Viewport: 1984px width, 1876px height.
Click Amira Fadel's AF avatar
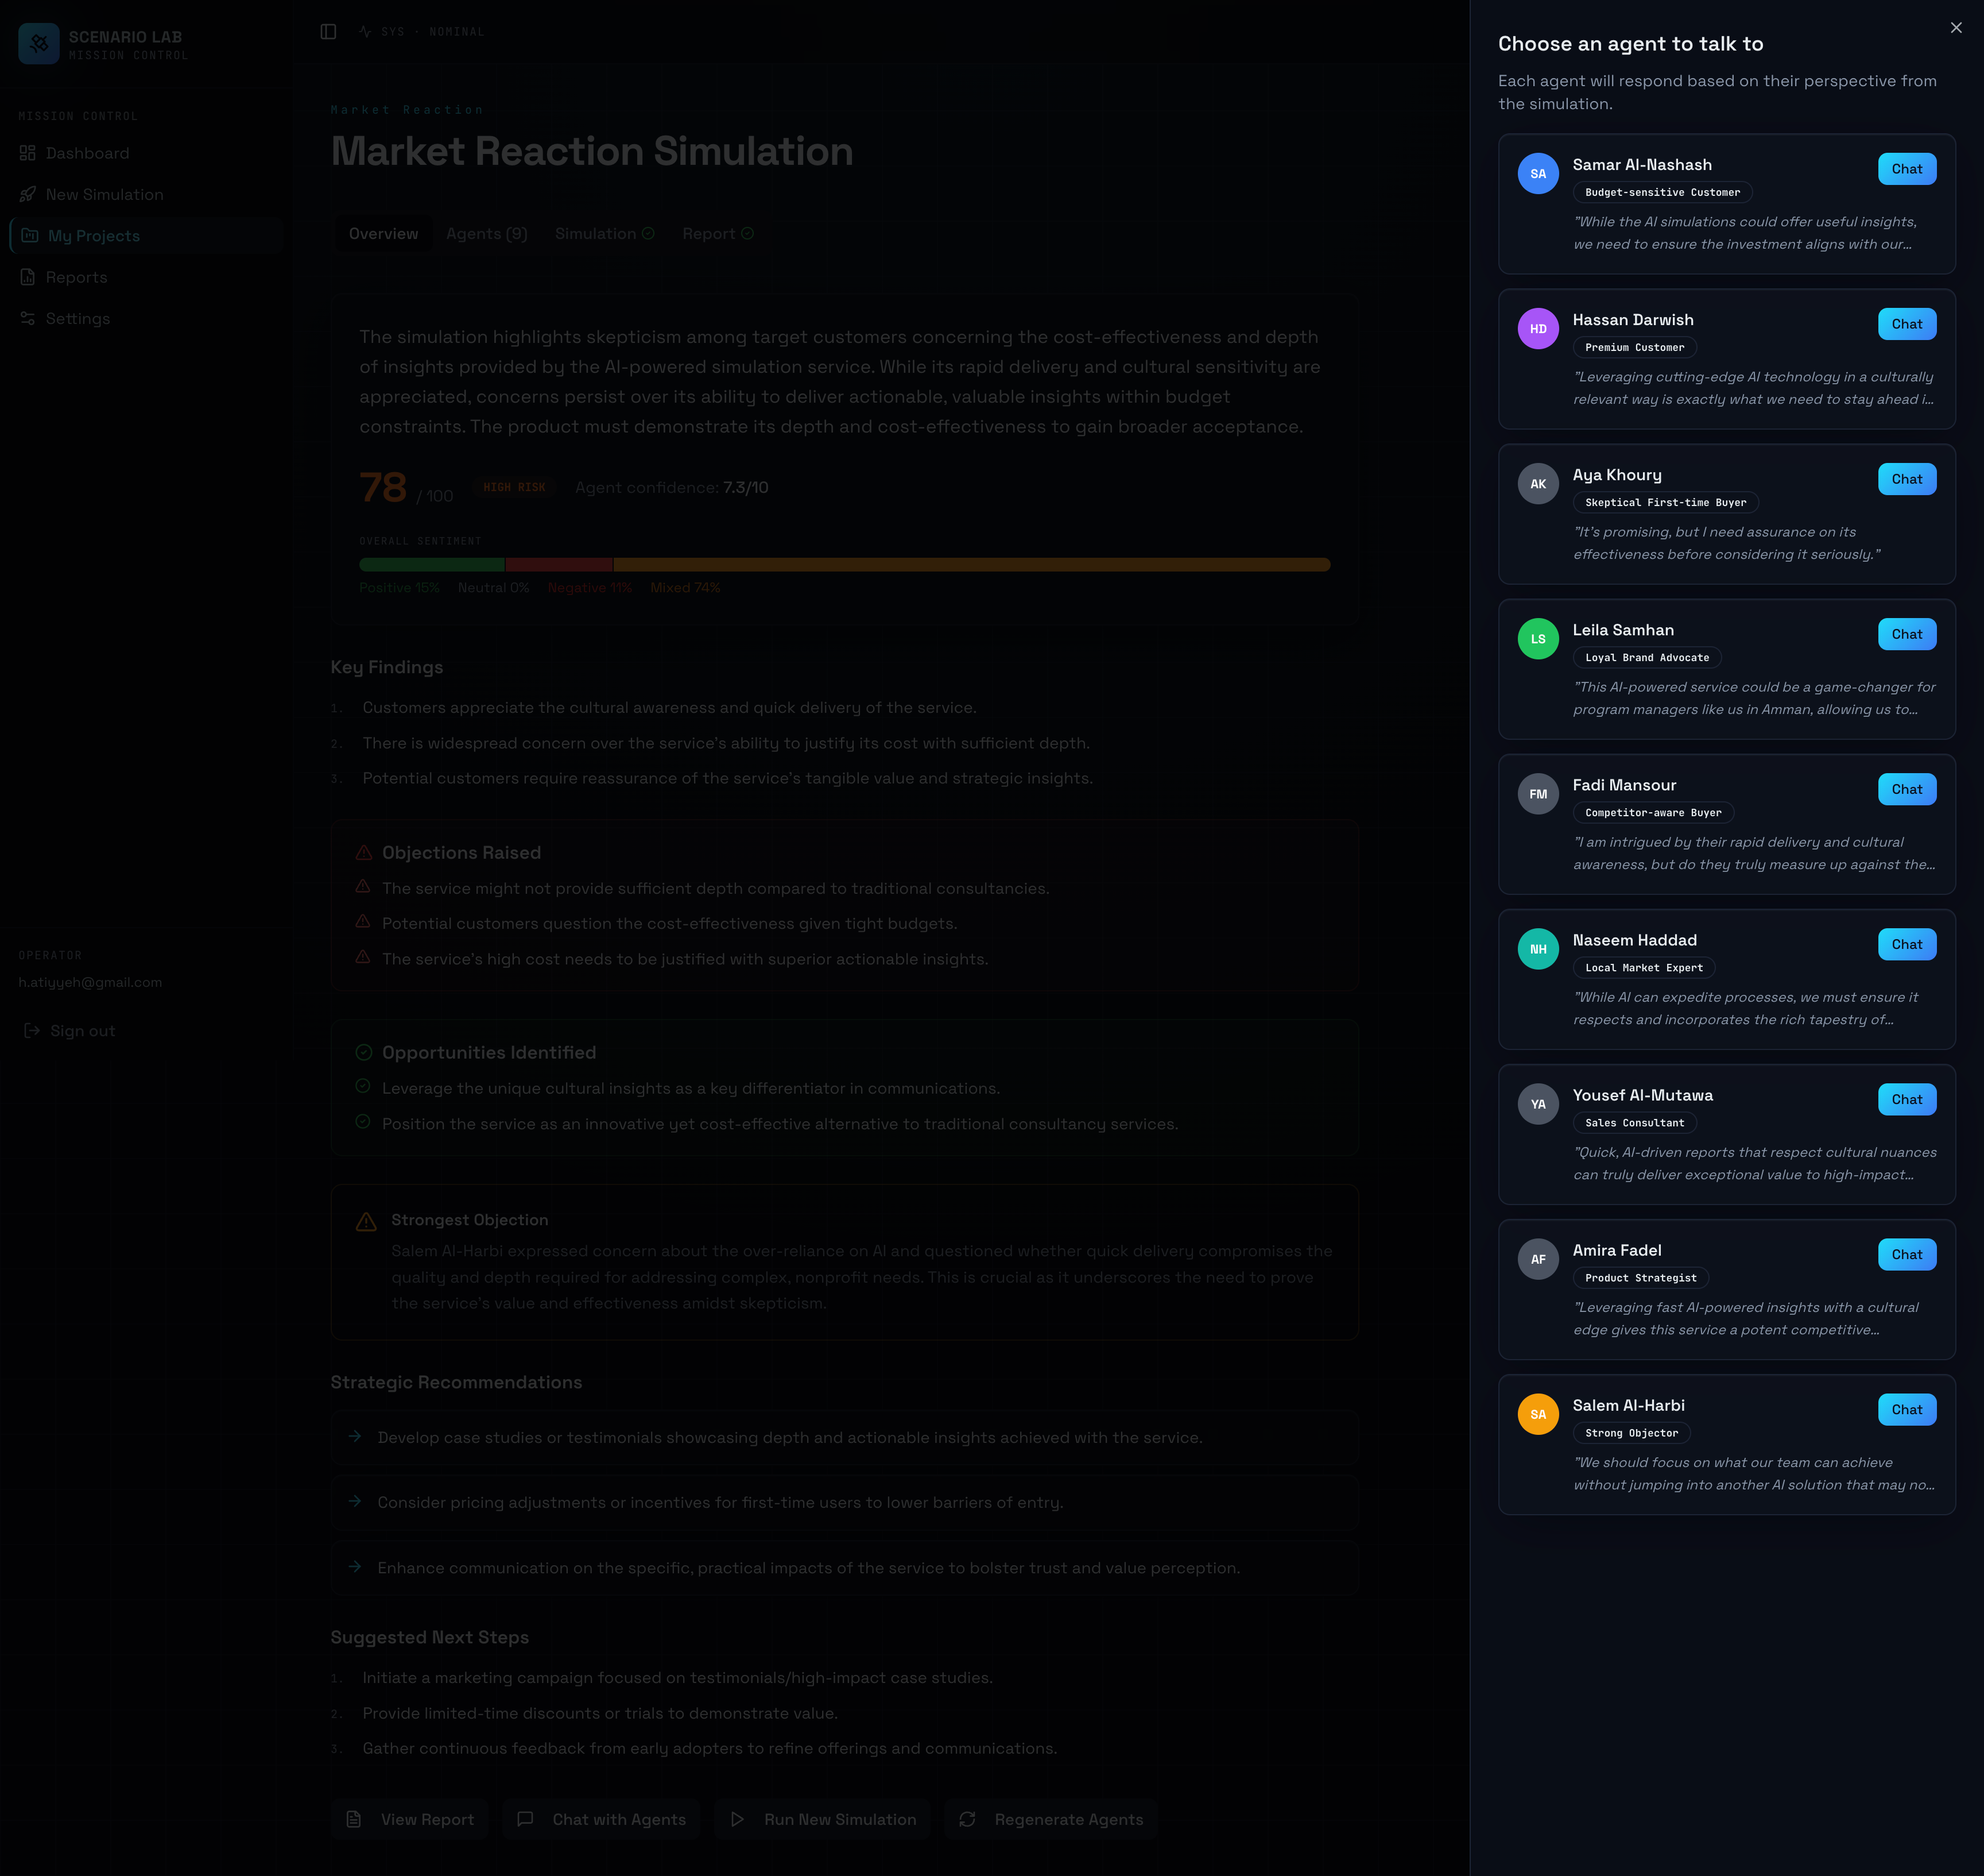coord(1538,1259)
